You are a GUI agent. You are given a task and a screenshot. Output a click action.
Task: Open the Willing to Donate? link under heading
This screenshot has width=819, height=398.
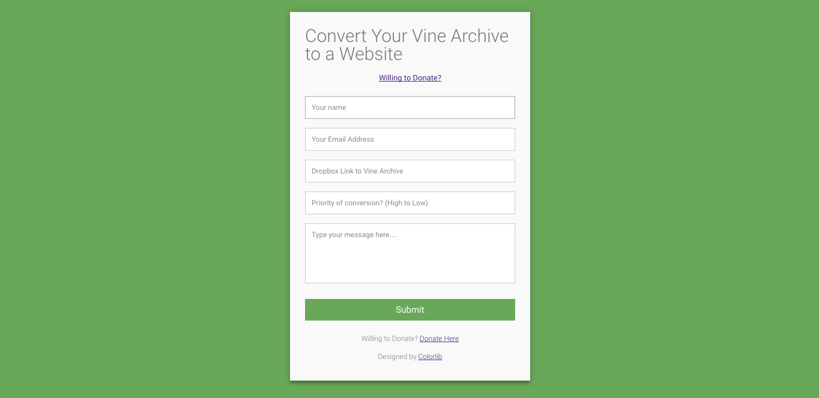tap(410, 78)
